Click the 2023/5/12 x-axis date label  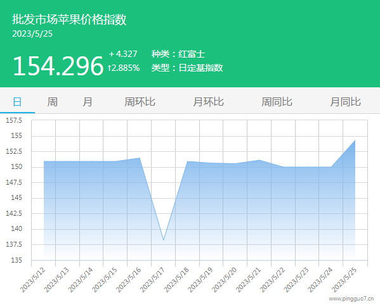(x=33, y=280)
